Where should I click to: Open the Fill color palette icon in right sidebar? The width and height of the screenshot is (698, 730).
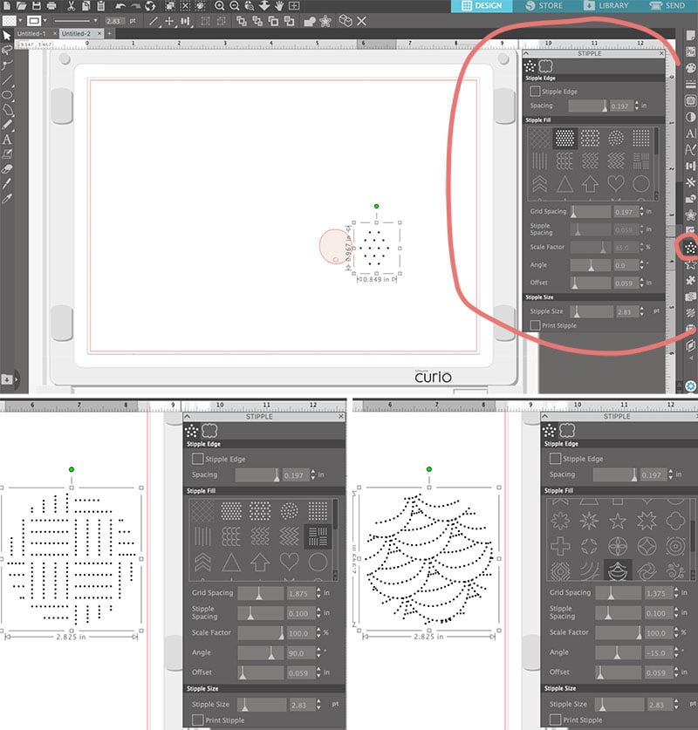point(690,68)
